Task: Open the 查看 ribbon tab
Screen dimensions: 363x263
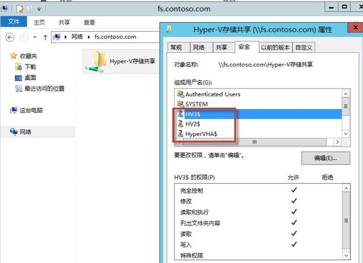Action: click(89, 23)
